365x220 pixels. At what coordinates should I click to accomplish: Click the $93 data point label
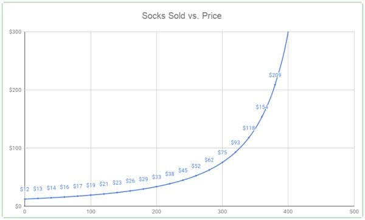pyautogui.click(x=235, y=142)
